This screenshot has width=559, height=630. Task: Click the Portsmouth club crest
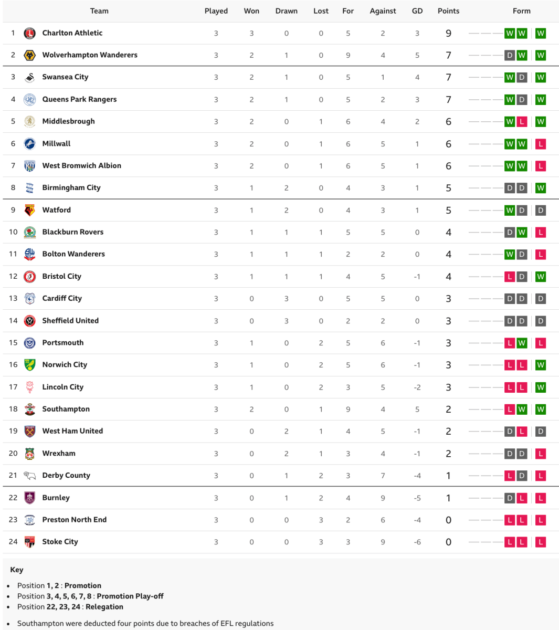click(30, 343)
